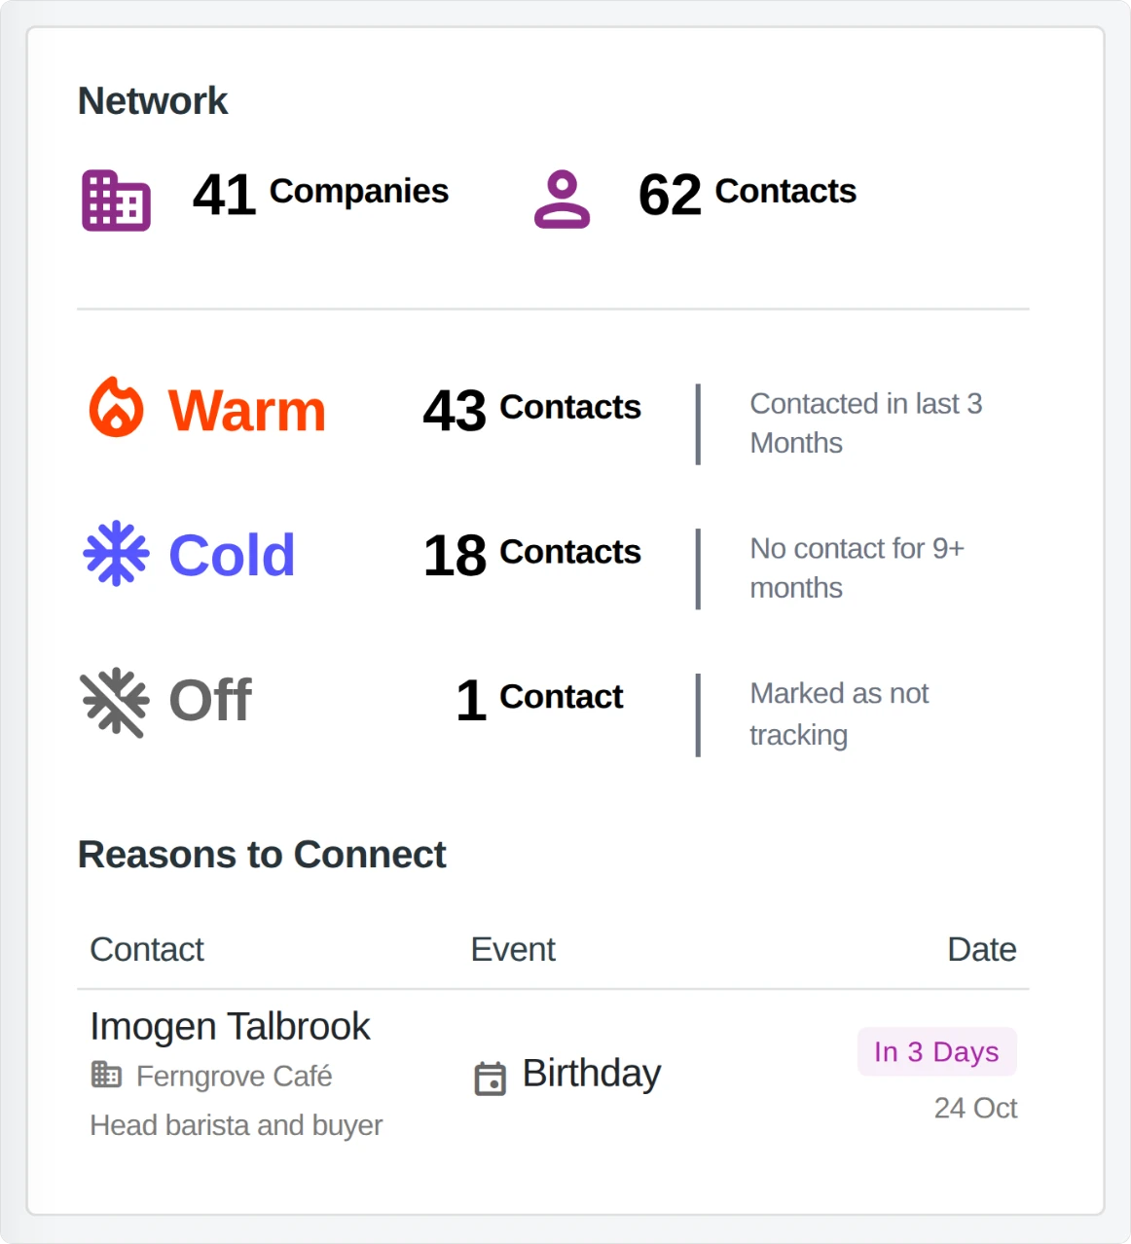
Task: Open the Ferngrove Café company link
Action: (x=234, y=1076)
